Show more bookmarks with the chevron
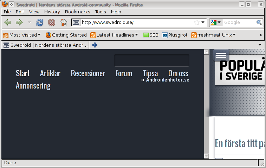Viewport: 266px width, 168px height. (261, 35)
